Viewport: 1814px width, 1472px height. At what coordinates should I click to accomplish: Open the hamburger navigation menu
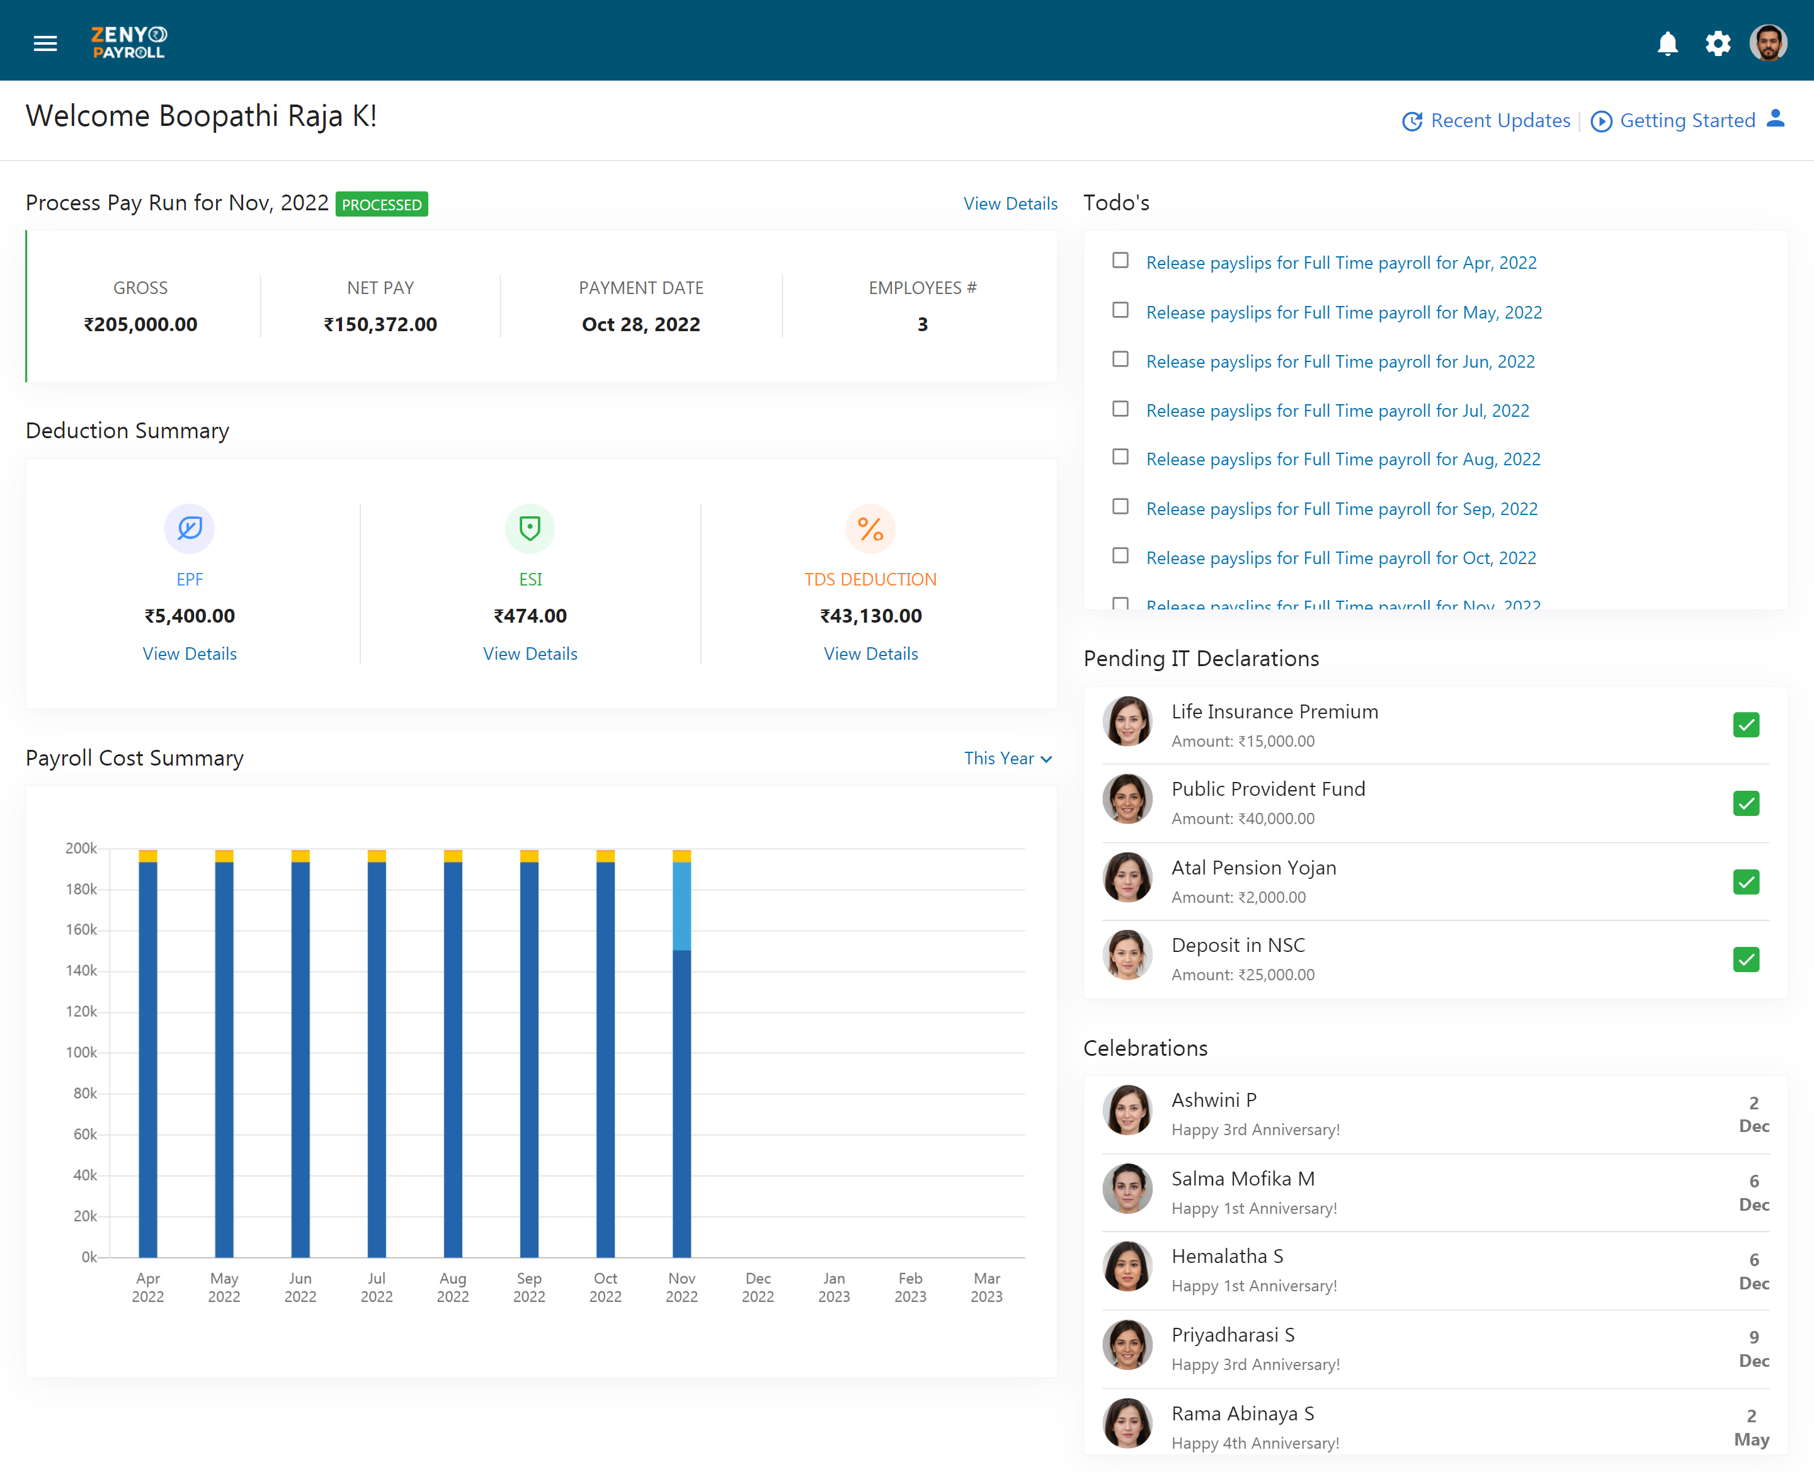[45, 42]
